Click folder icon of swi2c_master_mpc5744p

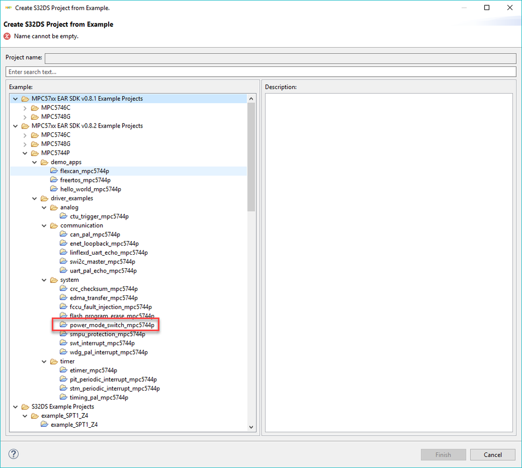64,261
